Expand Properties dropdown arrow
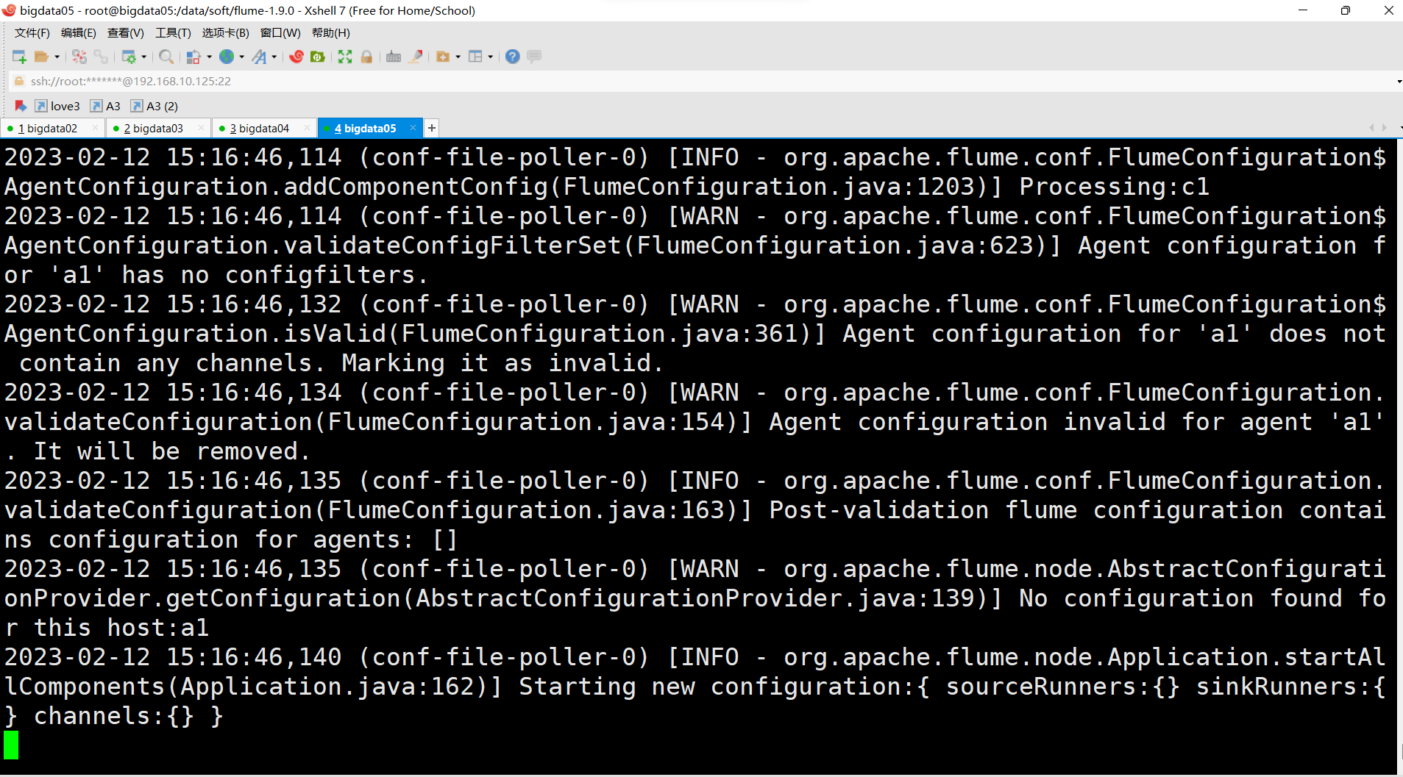 (143, 57)
